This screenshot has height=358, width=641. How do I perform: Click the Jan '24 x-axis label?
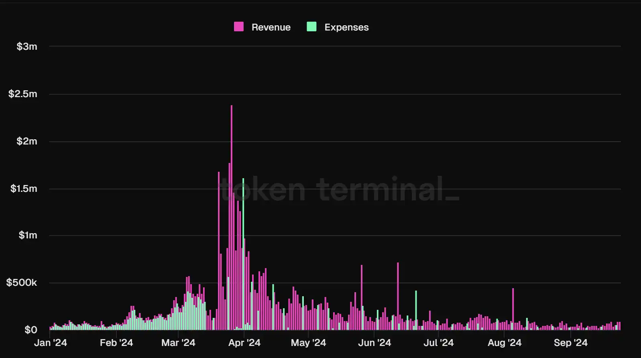tap(51, 343)
